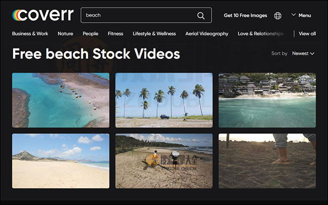The height and width of the screenshot is (205, 328).
Task: Open the palm trees and jeep video
Action: coord(164,100)
